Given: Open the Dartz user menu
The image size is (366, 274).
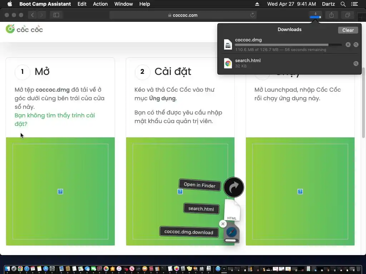Looking at the screenshot, I should click(x=328, y=4).
